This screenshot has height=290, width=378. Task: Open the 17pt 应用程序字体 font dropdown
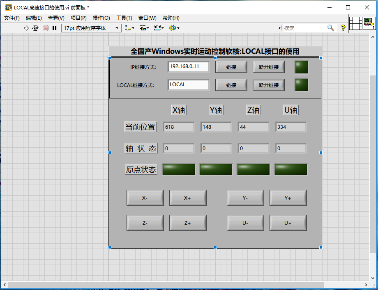tap(117, 28)
